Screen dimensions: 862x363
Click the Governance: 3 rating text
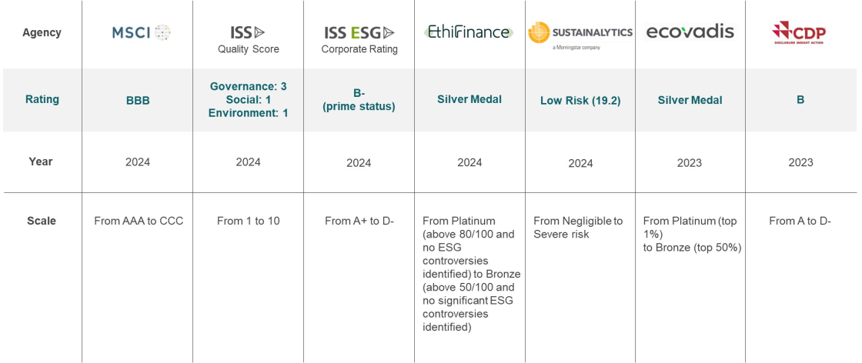pyautogui.click(x=249, y=87)
